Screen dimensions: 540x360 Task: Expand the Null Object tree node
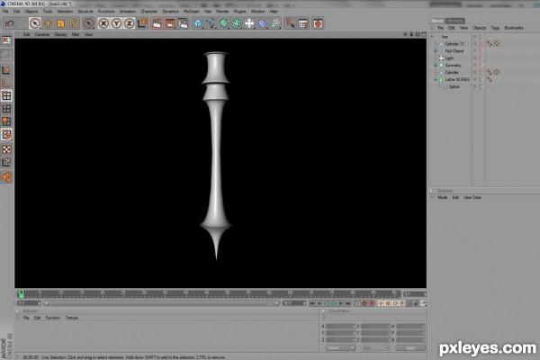436,51
